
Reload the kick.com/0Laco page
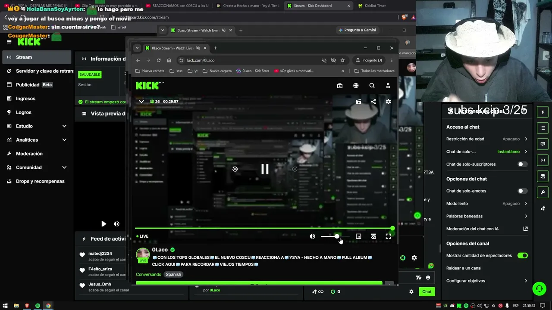pos(159,60)
